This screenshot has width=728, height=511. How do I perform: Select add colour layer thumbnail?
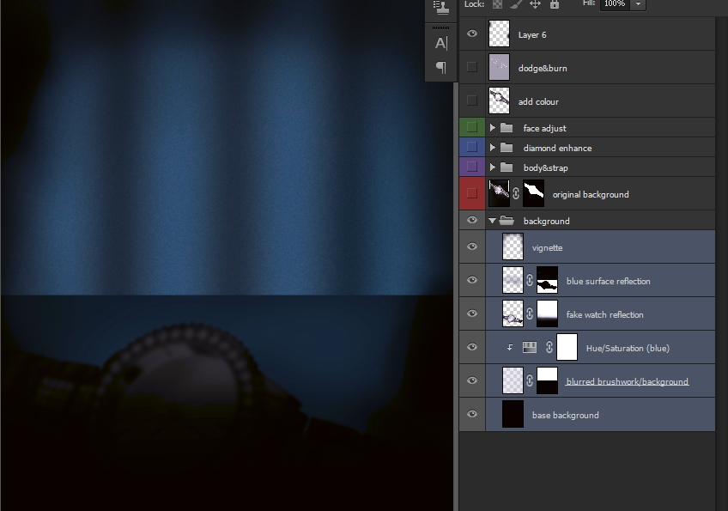499,100
